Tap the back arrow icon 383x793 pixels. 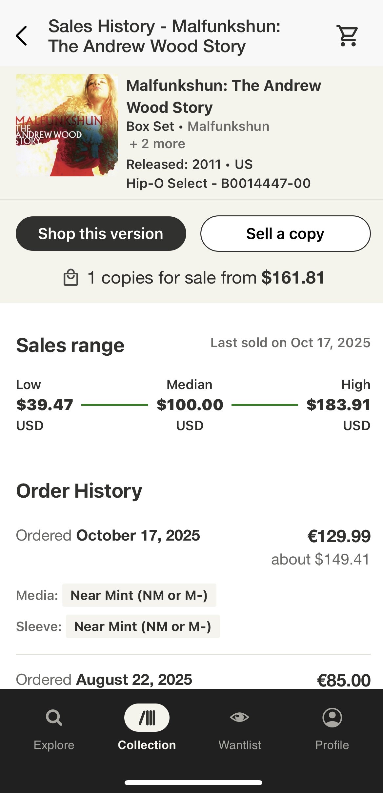[x=22, y=36]
